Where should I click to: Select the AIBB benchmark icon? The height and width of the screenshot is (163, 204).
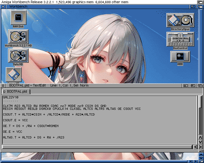(180, 57)
